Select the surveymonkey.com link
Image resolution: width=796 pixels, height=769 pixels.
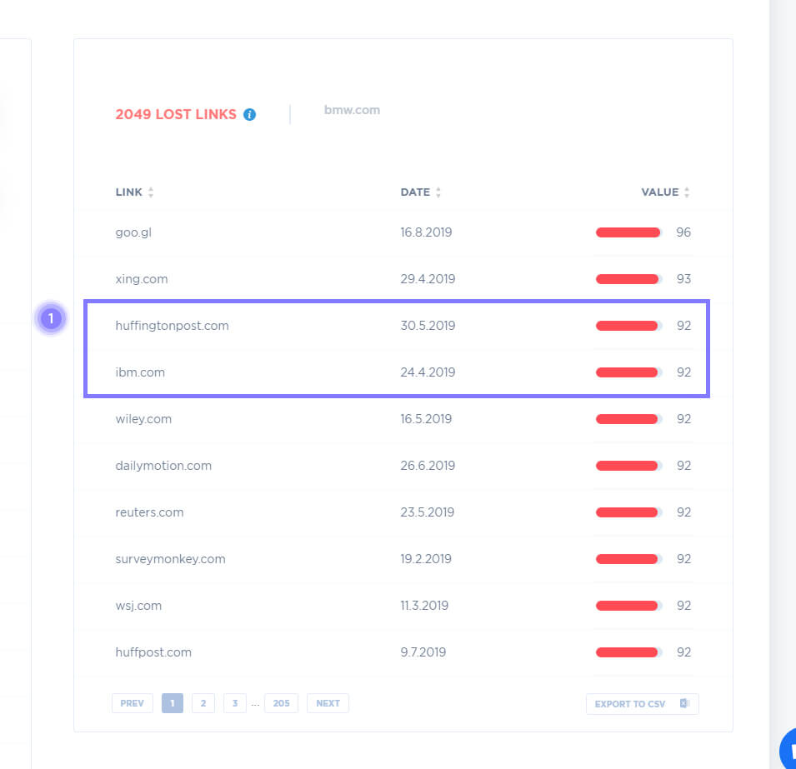tap(170, 559)
